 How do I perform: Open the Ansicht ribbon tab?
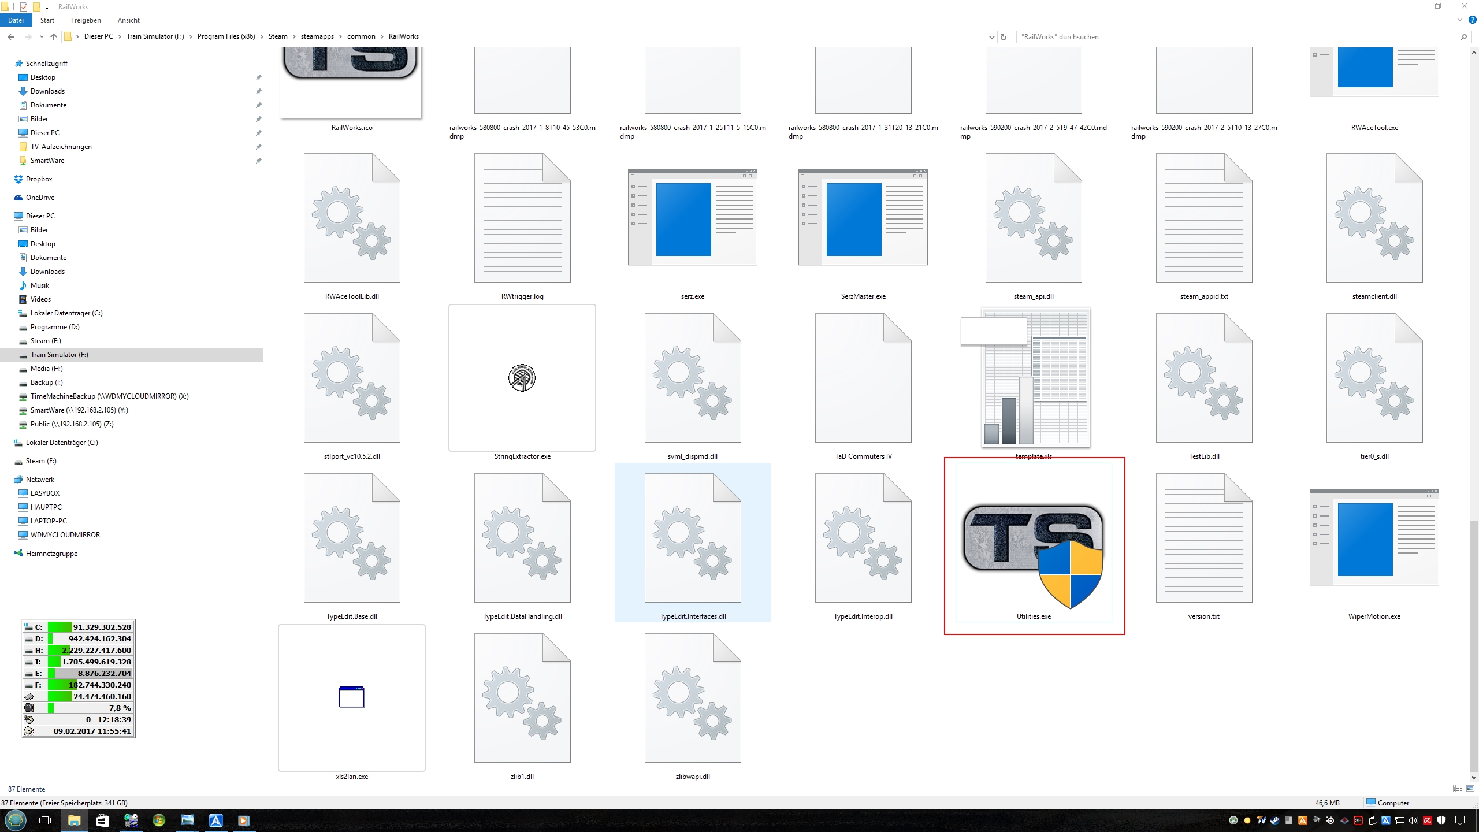128,20
